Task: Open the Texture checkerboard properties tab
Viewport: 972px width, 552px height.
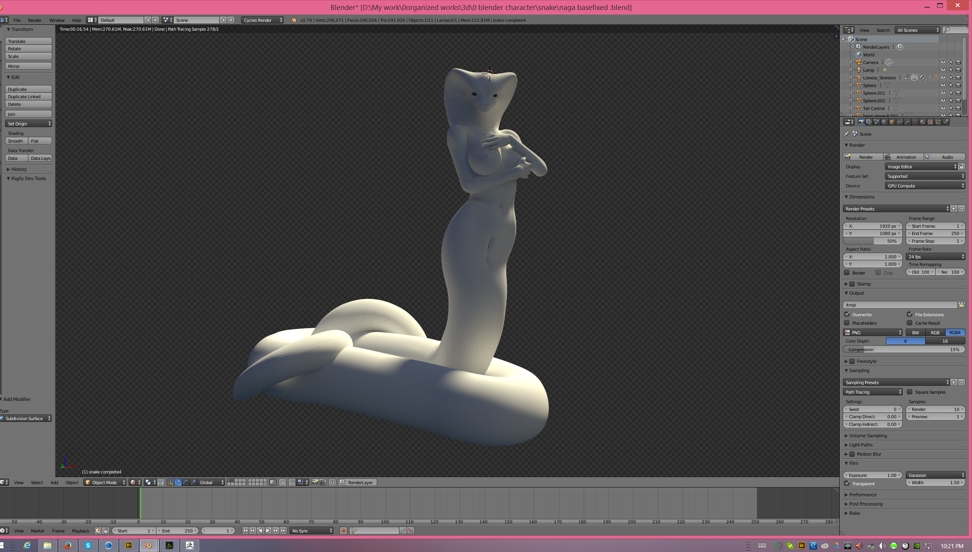Action: [x=930, y=122]
